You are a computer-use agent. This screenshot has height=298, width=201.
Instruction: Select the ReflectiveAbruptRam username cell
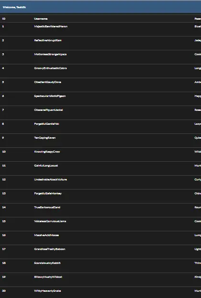pos(48,40)
